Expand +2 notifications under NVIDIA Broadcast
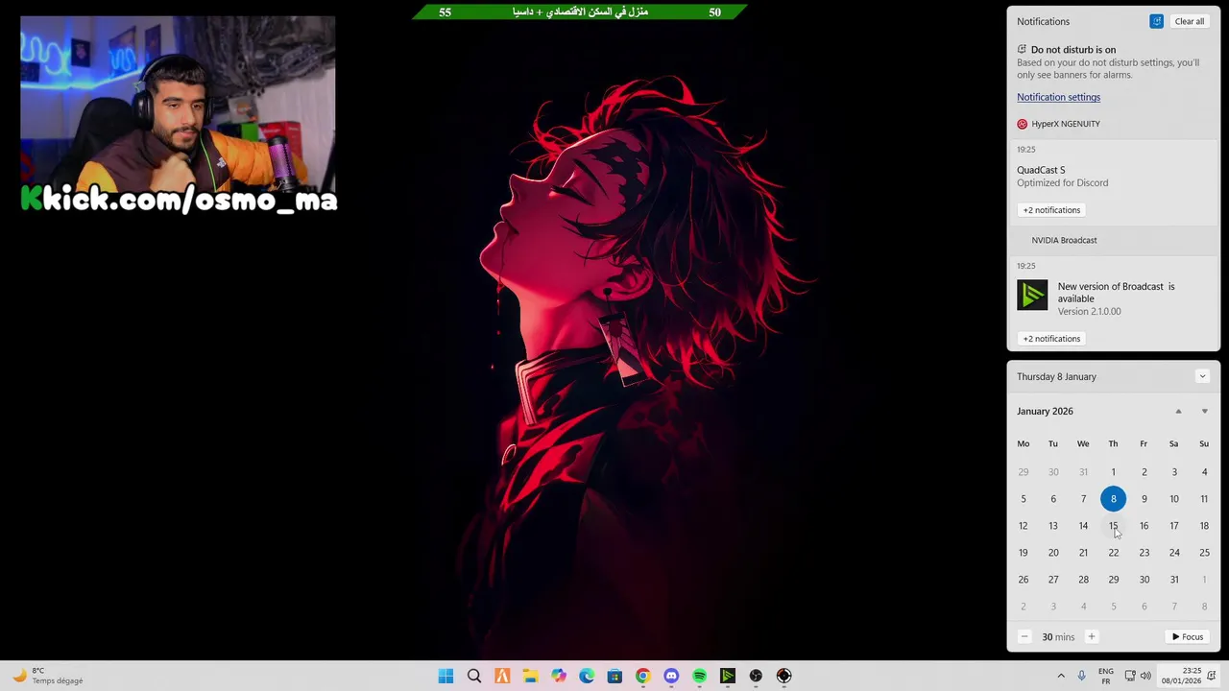This screenshot has height=691, width=1229. point(1051,339)
